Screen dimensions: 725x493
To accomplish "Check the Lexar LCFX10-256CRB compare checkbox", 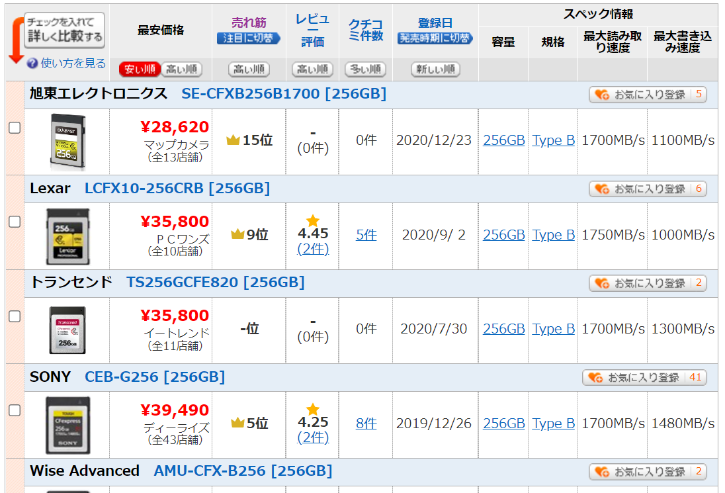I will click(15, 222).
